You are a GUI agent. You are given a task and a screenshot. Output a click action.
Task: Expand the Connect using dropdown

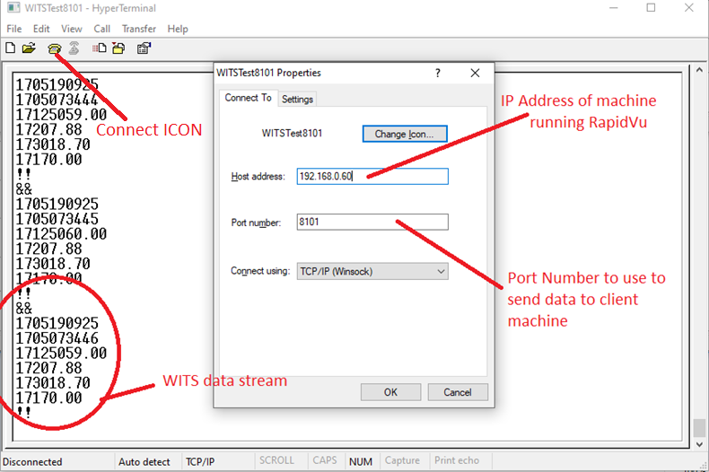(372, 271)
